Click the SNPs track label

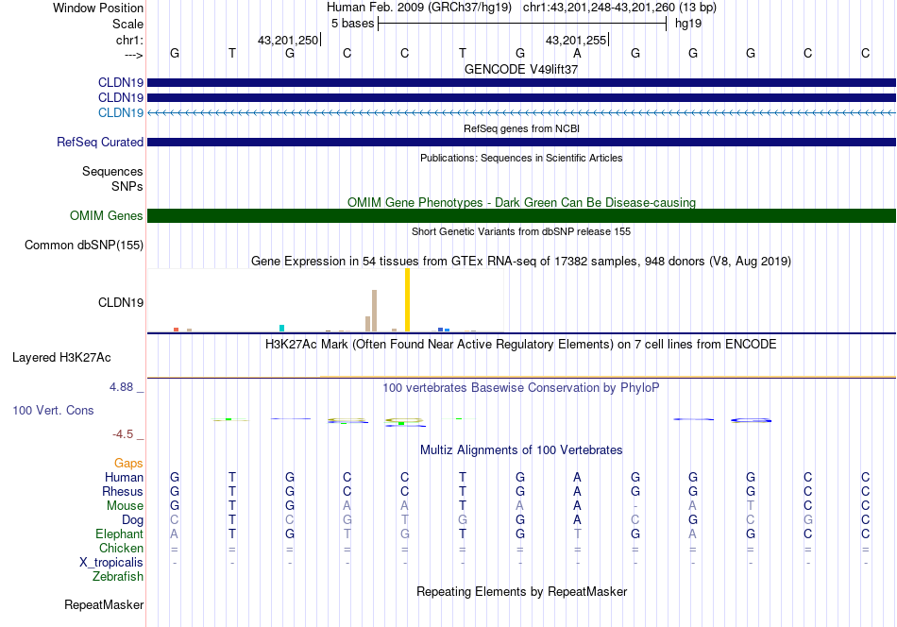(127, 187)
